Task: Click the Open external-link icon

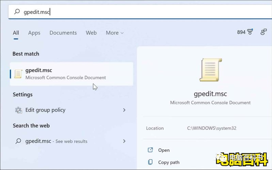Action: [x=150, y=150]
